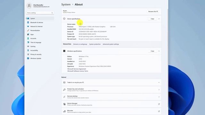Viewport: 205px width, 115px height.
Task: Click the Accounts person icon
Action: (28, 38)
